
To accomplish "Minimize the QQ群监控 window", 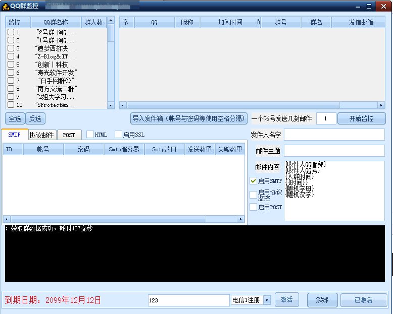I will 357,6.
